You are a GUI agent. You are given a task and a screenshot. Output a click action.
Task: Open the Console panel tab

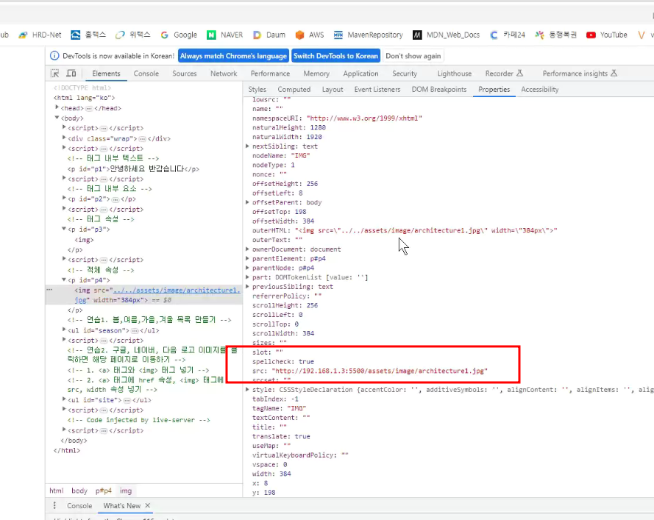[146, 74]
